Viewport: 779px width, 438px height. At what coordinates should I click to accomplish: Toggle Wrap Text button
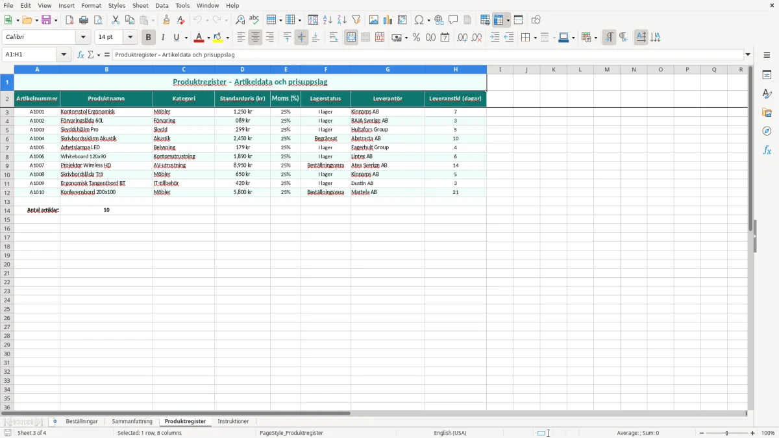tap(334, 38)
